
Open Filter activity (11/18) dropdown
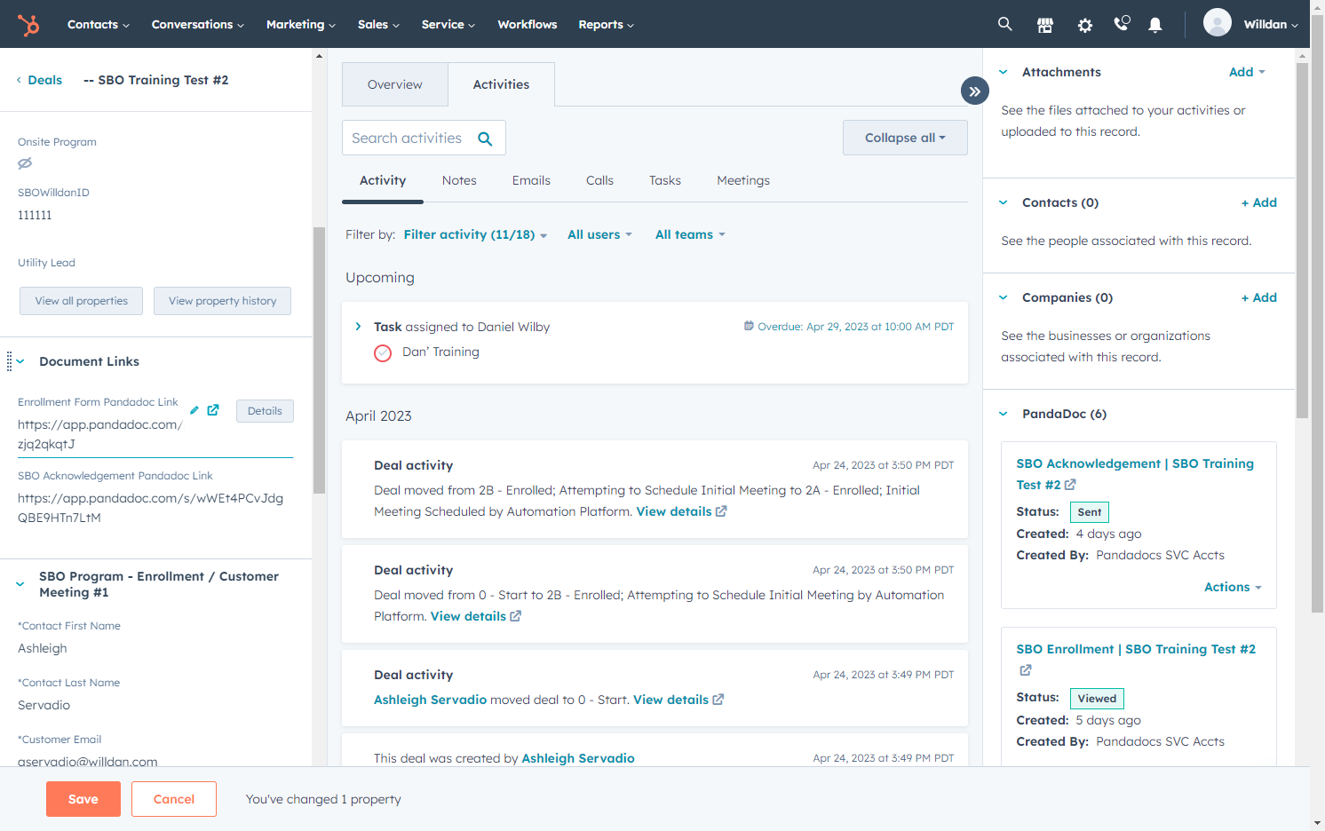pyautogui.click(x=475, y=234)
